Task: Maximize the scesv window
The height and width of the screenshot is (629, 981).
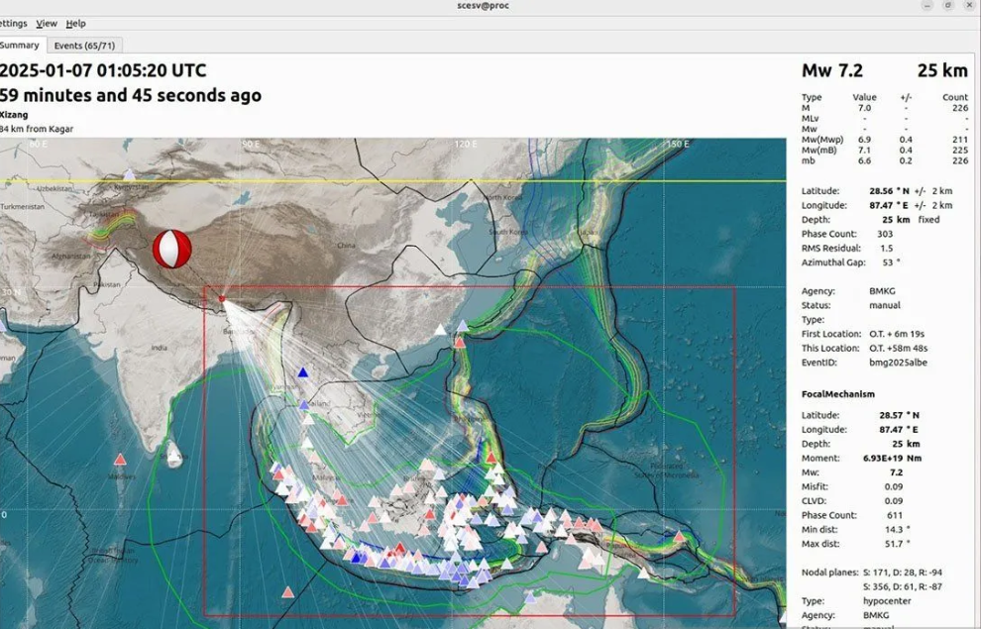Action: pos(946,6)
